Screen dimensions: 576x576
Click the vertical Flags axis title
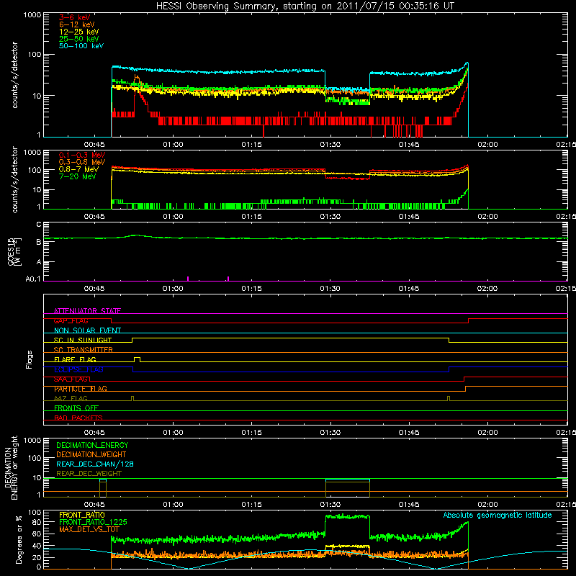(30, 359)
